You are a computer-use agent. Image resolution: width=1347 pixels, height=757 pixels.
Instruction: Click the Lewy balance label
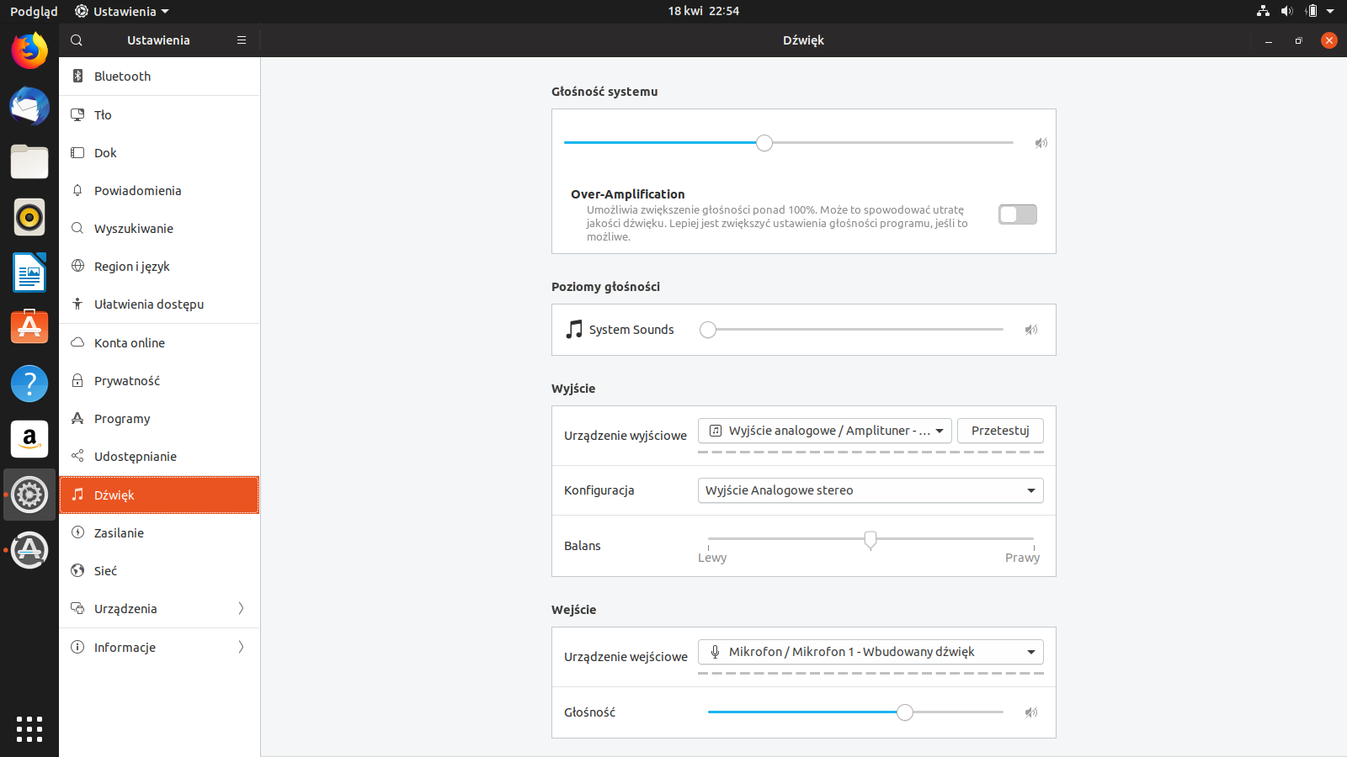[x=712, y=558]
